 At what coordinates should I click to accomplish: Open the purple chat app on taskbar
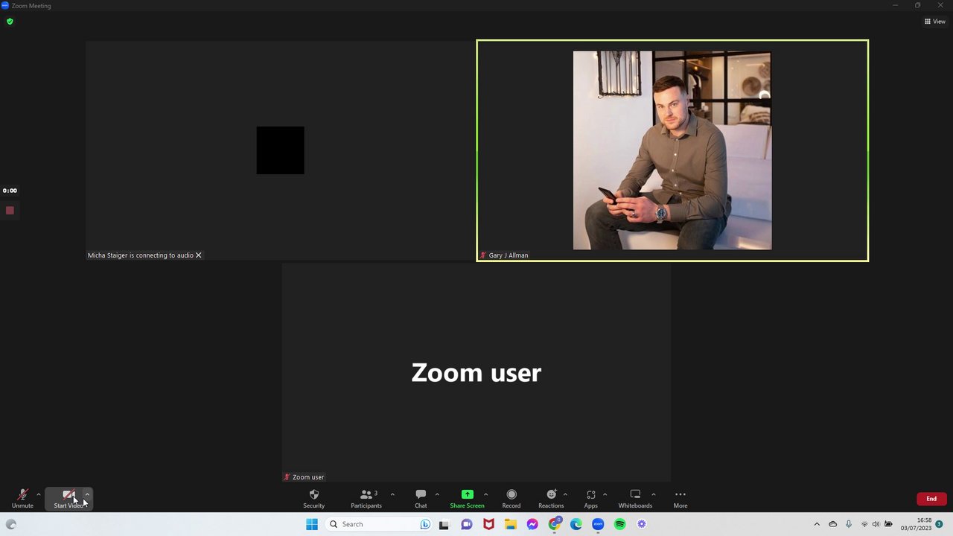pos(466,524)
